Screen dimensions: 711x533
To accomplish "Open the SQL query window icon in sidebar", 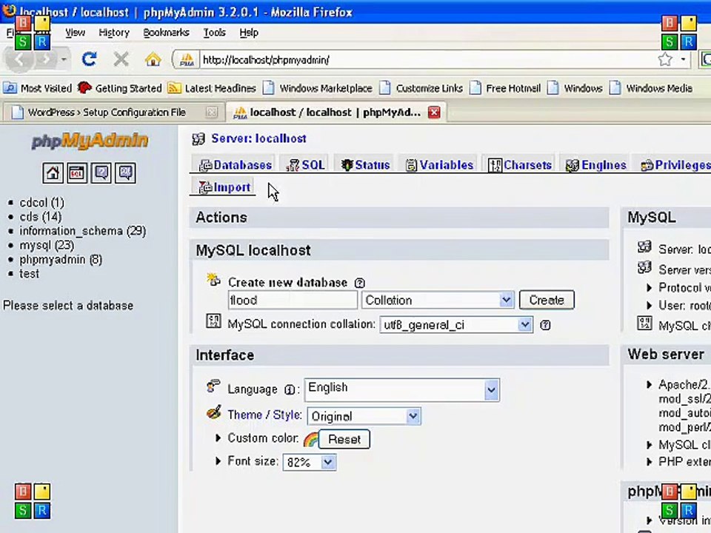I will click(x=77, y=172).
